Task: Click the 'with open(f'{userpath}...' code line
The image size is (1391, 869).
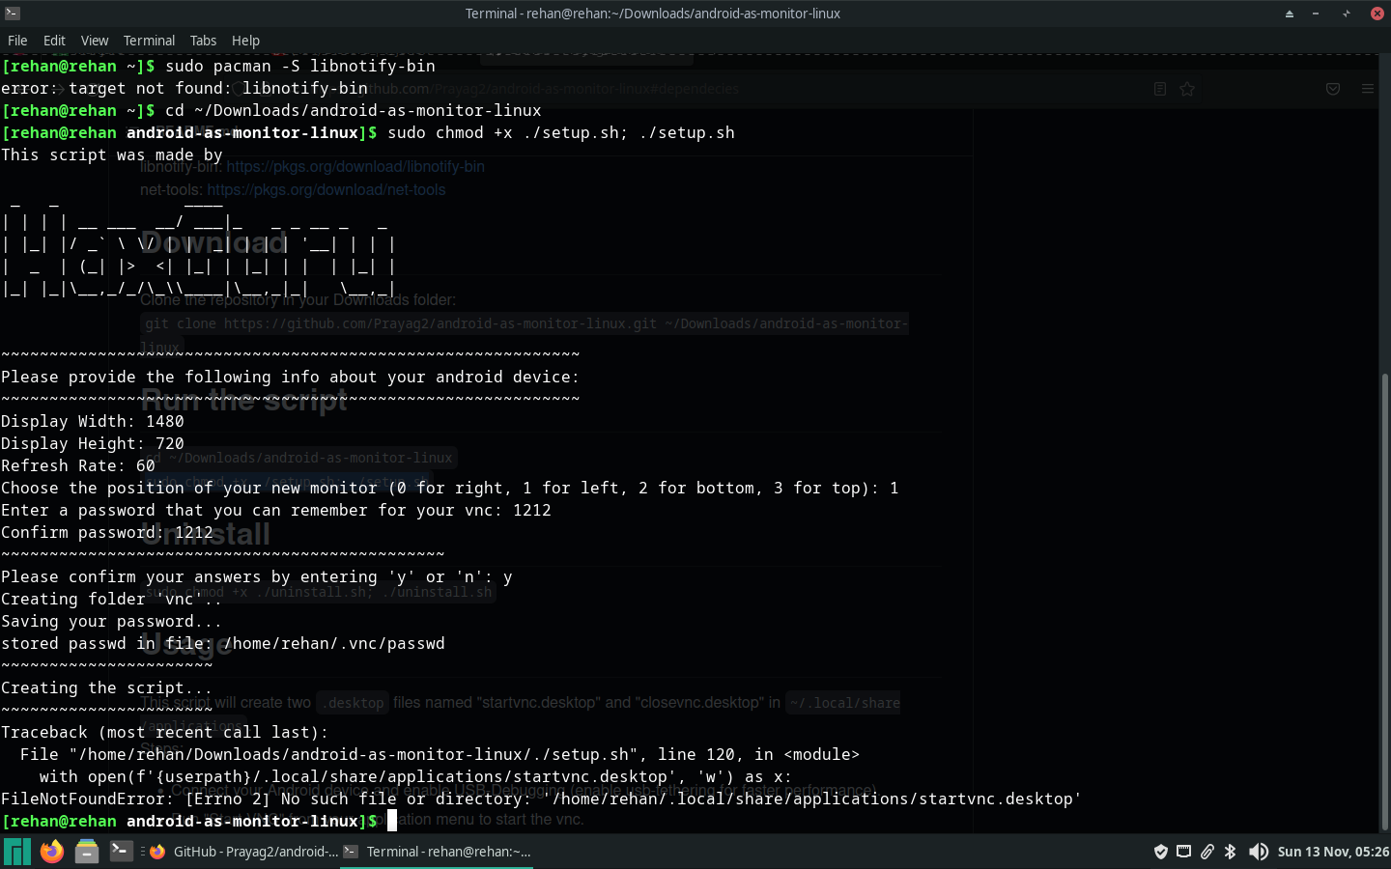Action: tap(415, 776)
